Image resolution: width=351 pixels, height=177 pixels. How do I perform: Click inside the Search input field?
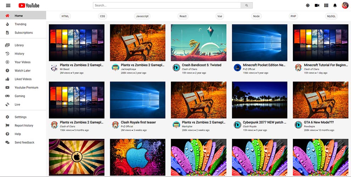[167, 5]
